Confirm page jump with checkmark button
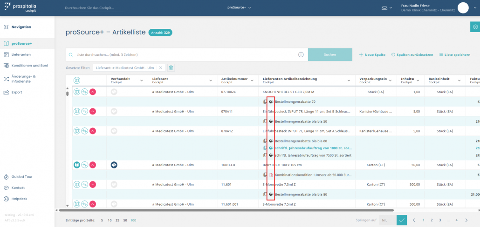This screenshot has height=227, width=480. [402, 220]
